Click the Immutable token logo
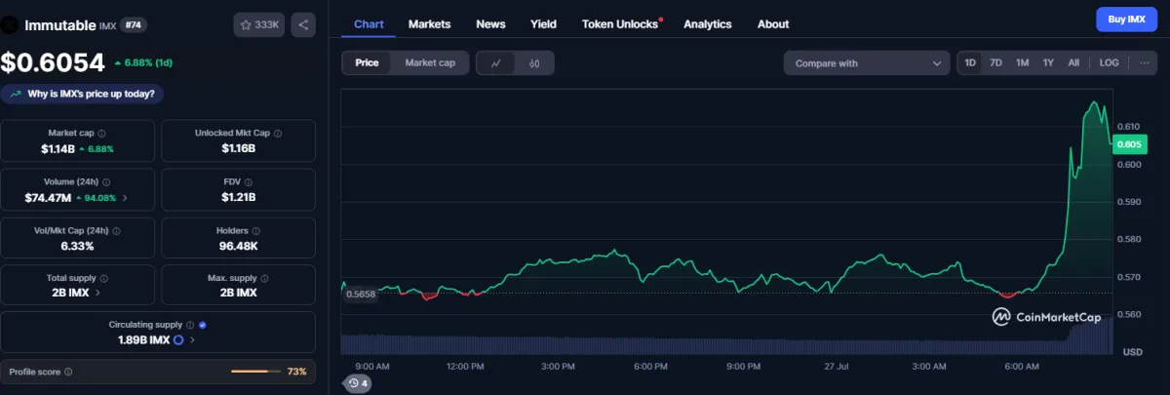Screen dimensions: 1170x395 pyautogui.click(x=10, y=25)
